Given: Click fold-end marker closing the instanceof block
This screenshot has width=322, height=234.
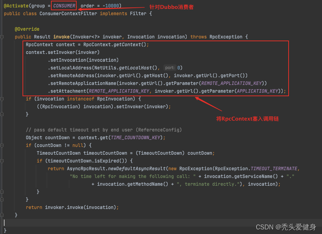Looking at the screenshot, I should [2, 115].
